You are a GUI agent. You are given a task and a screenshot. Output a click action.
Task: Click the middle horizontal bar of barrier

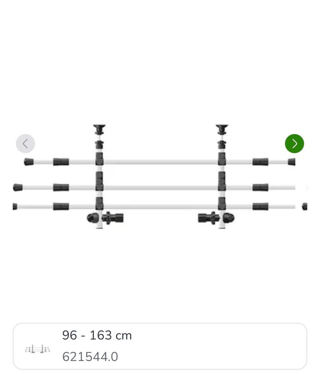160,187
